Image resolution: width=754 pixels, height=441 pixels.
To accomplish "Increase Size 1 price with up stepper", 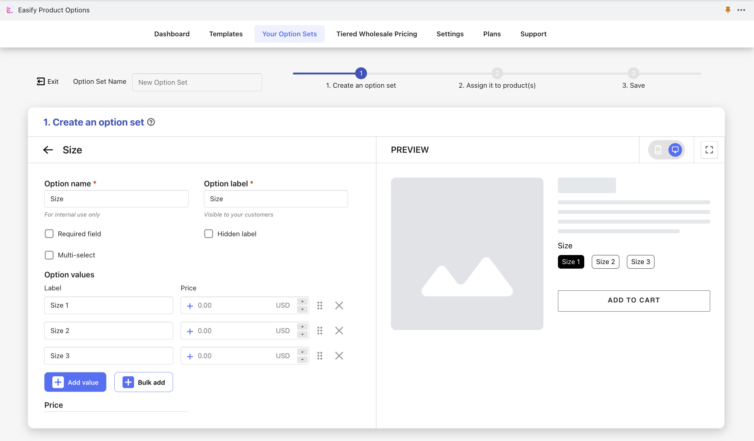I will (302, 302).
